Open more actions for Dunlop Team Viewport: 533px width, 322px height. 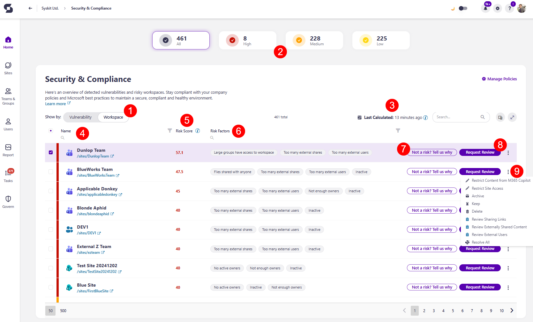(508, 153)
